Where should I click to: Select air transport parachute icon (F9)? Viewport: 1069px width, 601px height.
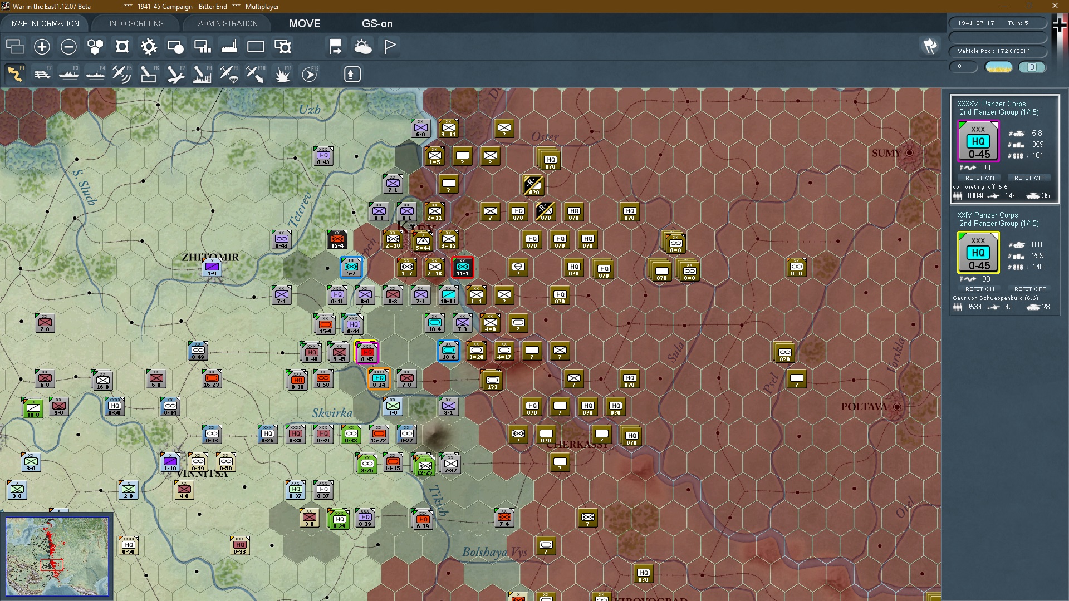tap(228, 74)
